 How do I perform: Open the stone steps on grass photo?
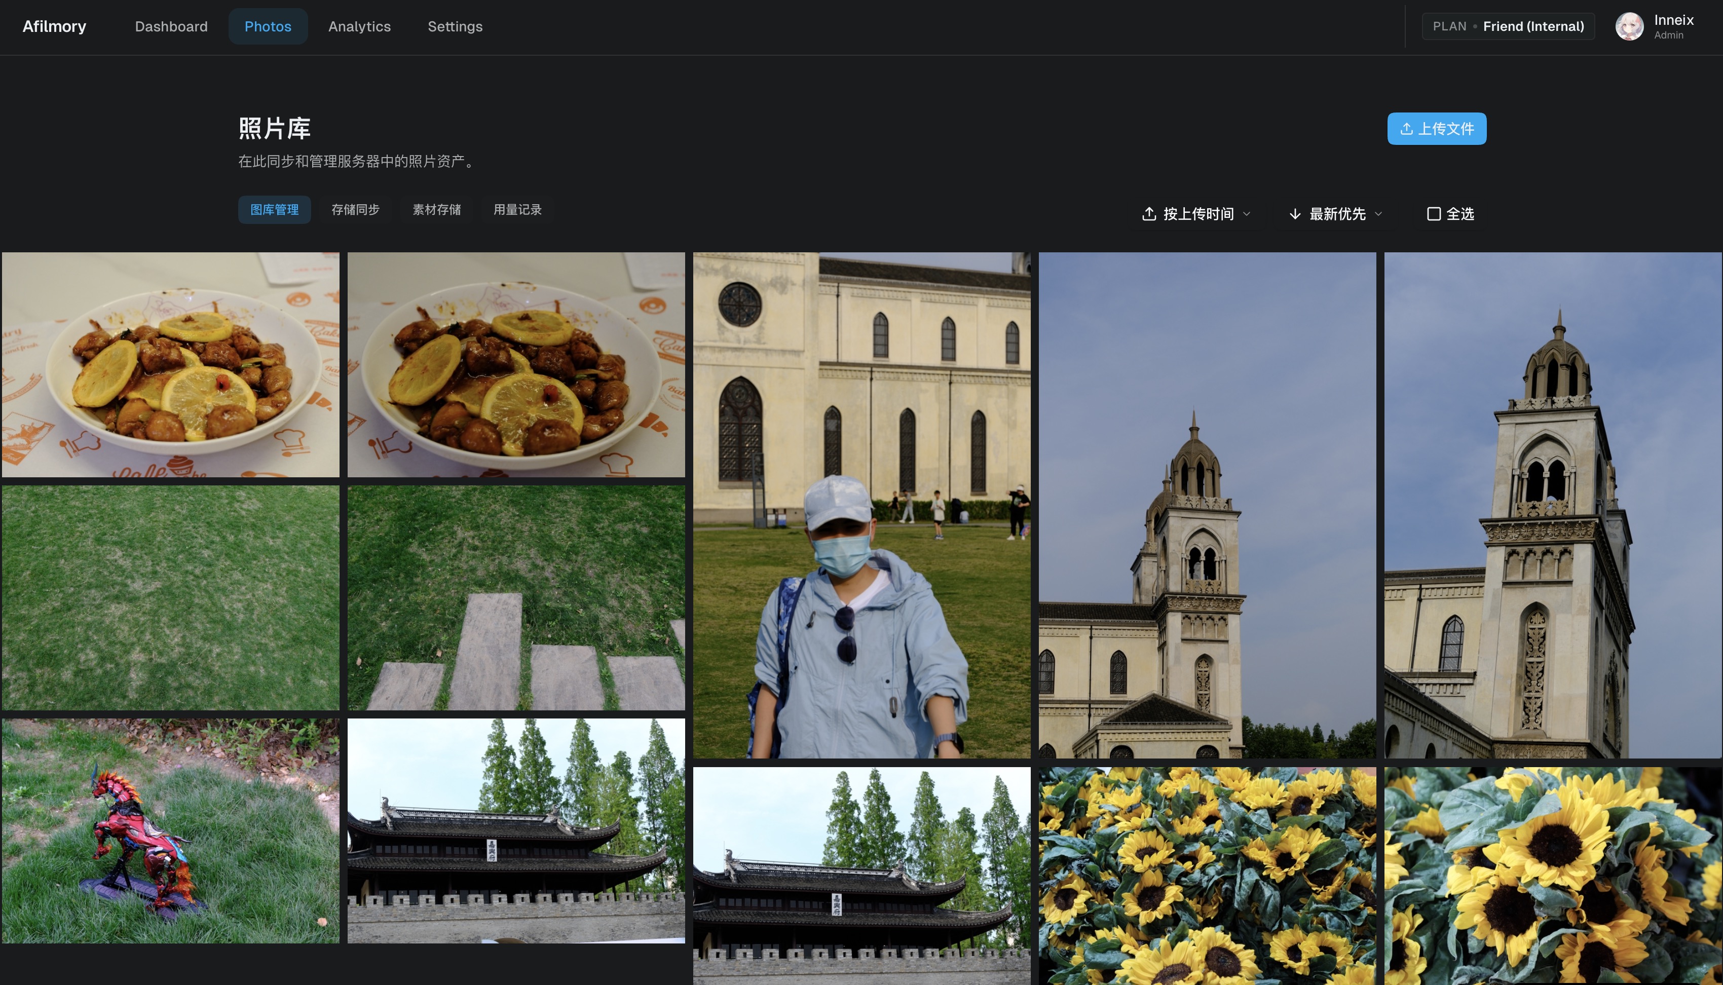coord(516,597)
